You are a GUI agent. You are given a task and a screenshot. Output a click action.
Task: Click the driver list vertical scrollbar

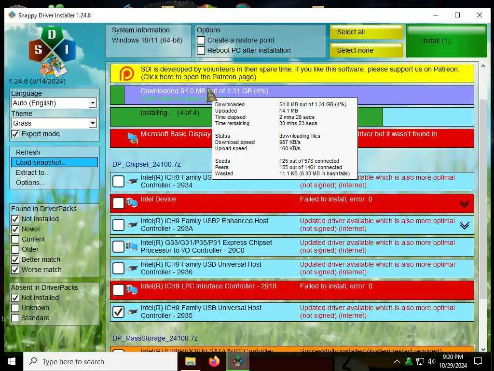coord(483,199)
